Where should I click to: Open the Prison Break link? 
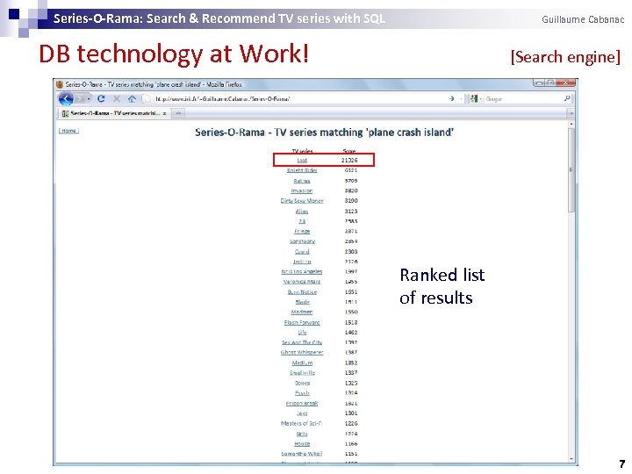(x=302, y=403)
